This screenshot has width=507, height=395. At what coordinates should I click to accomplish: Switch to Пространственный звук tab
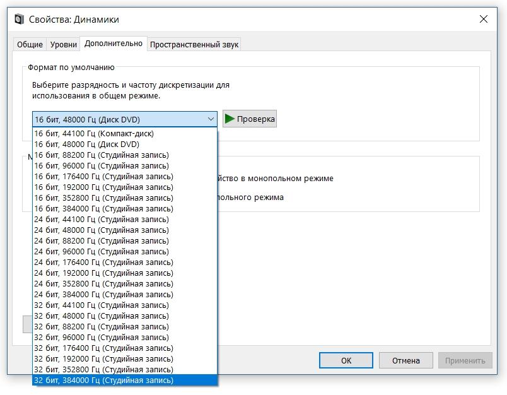pos(194,44)
